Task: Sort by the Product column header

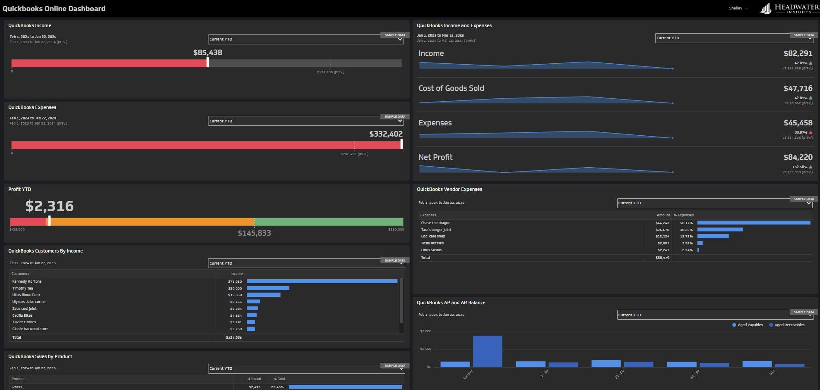Action: [x=18, y=379]
